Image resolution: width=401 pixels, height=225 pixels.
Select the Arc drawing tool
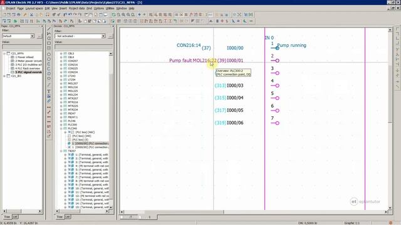point(49,64)
